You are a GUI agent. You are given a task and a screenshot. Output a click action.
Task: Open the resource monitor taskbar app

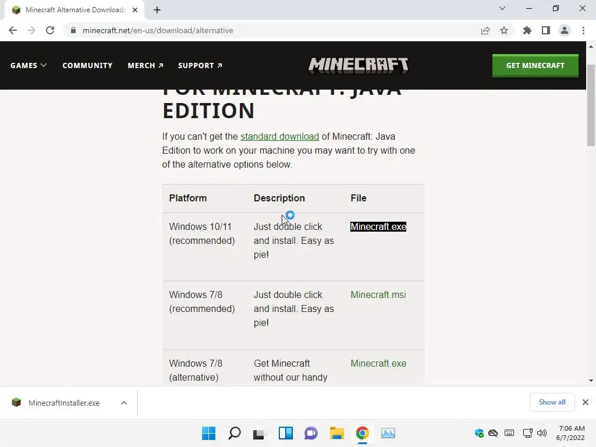tap(388, 433)
